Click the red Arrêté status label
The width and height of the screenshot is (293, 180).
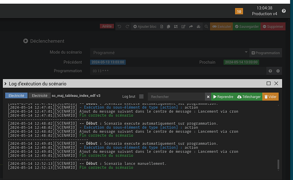point(107,26)
